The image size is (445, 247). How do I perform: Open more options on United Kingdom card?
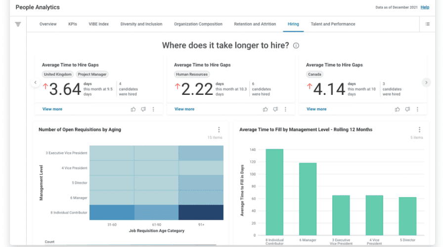click(153, 109)
